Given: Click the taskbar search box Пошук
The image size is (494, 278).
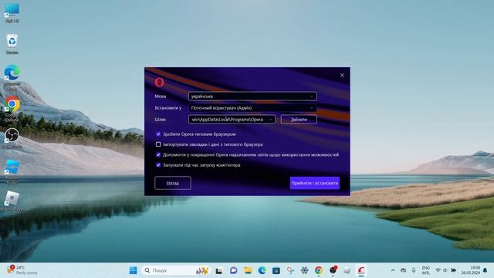Looking at the screenshot, I should pyautogui.click(x=176, y=270).
